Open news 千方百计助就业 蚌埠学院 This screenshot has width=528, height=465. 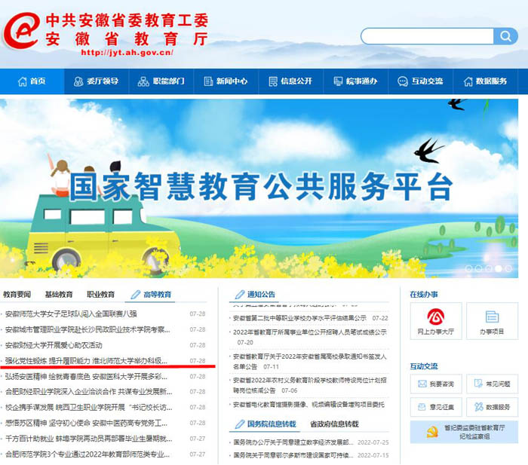click(88, 439)
